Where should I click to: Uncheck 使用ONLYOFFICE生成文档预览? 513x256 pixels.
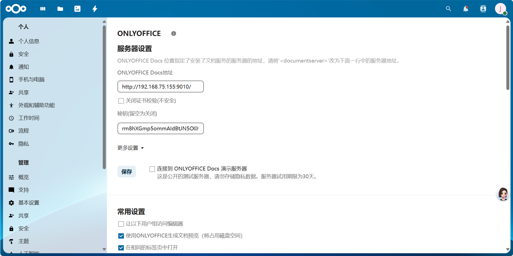coord(121,236)
